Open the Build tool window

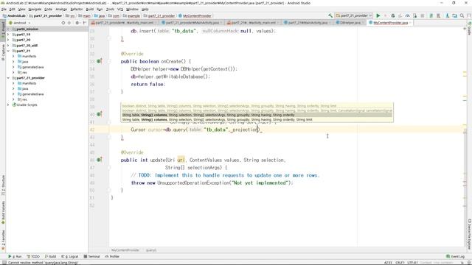click(50, 257)
